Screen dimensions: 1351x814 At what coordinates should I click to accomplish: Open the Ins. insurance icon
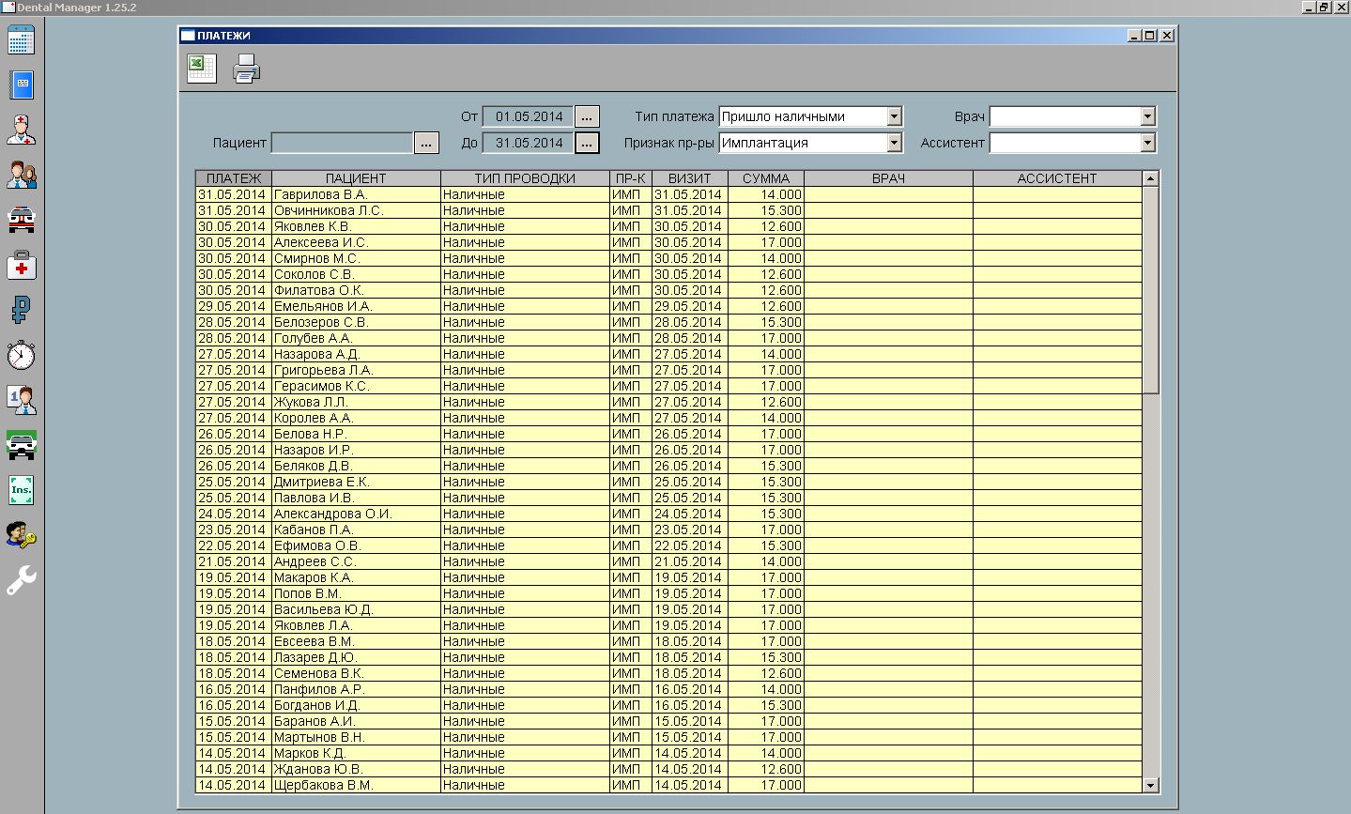click(x=21, y=490)
